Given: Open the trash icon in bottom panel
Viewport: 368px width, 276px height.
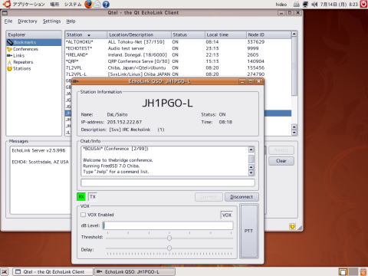Looking at the screenshot, I should (363, 271).
